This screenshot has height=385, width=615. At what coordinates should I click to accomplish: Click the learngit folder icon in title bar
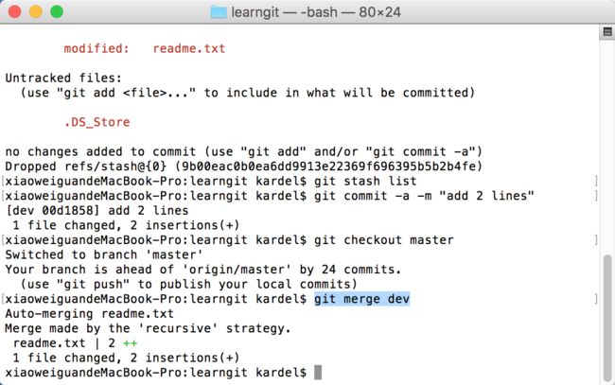(219, 12)
